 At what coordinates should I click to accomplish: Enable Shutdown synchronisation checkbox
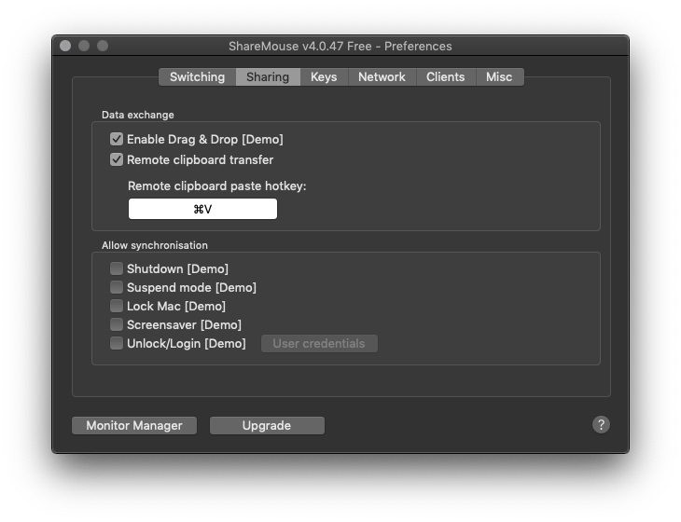(117, 268)
